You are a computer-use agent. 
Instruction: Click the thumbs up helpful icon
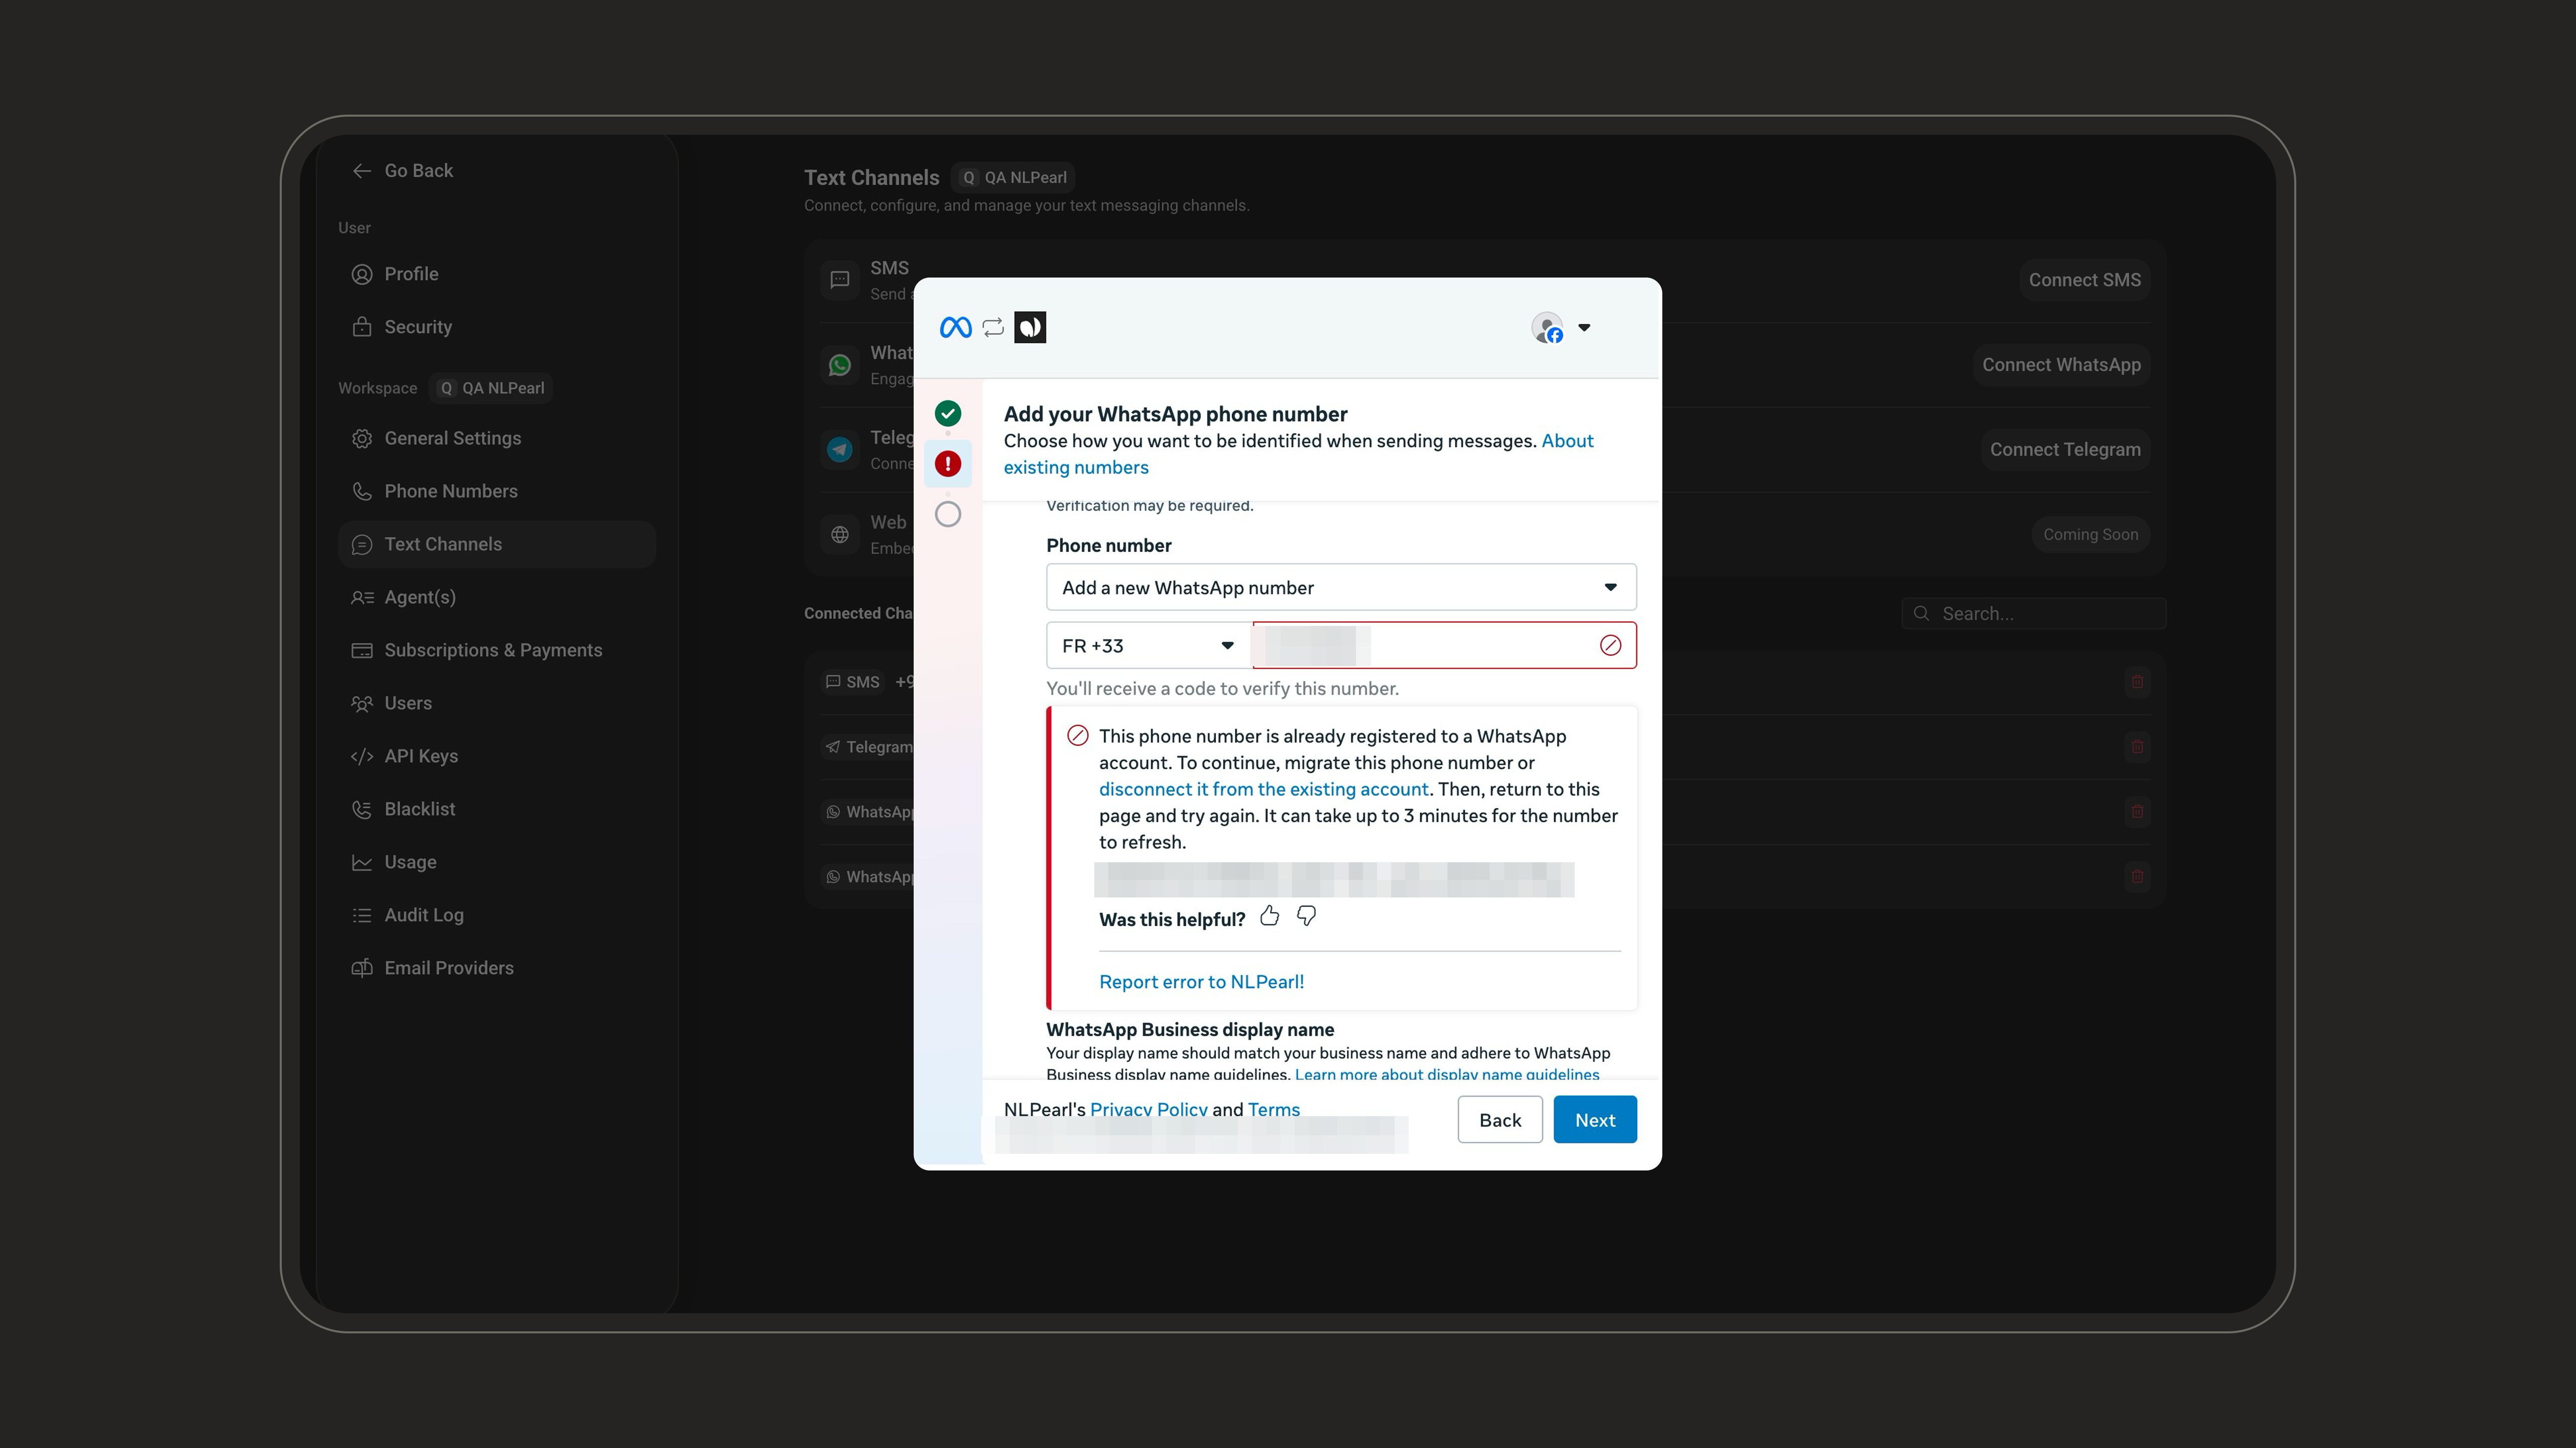click(1269, 916)
